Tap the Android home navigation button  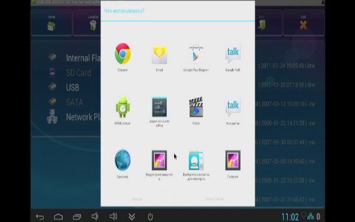[58, 217]
